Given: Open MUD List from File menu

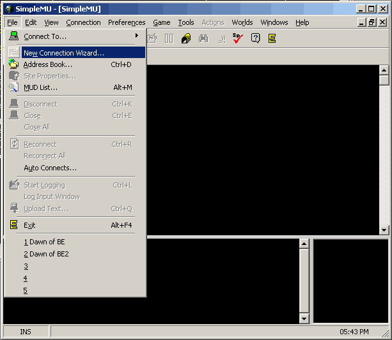Looking at the screenshot, I should coord(75,87).
